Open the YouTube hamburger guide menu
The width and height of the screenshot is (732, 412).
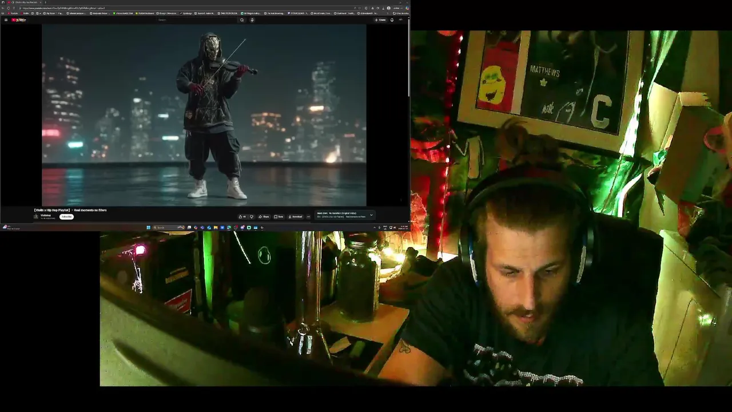(x=6, y=20)
